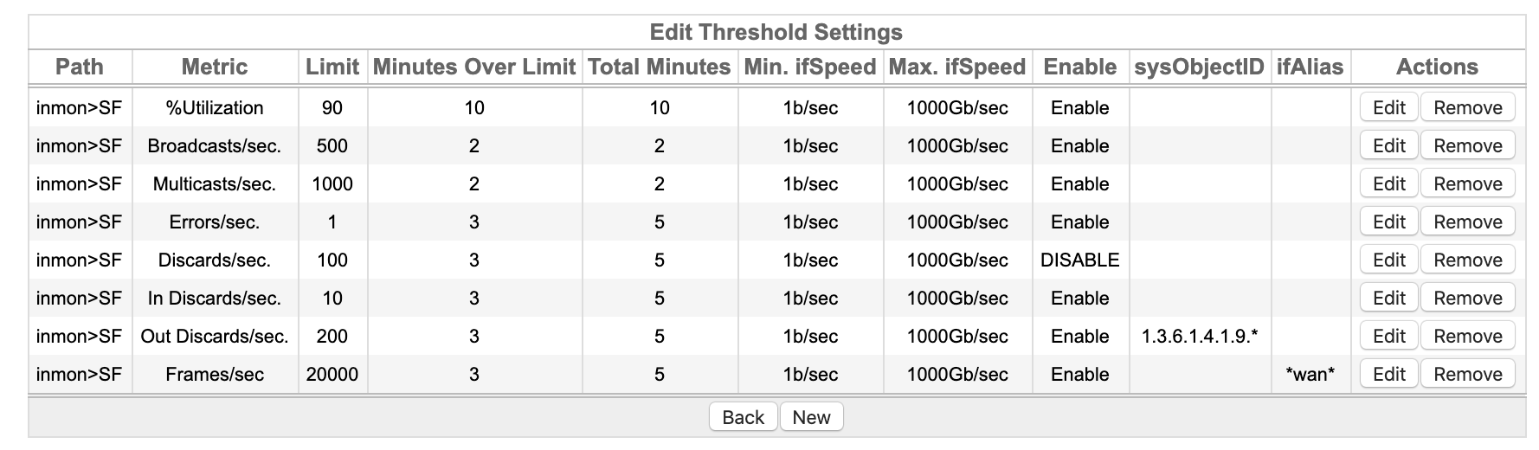This screenshot has width=1539, height=450.
Task: Remove the %Utilization threshold
Action: tap(1467, 107)
